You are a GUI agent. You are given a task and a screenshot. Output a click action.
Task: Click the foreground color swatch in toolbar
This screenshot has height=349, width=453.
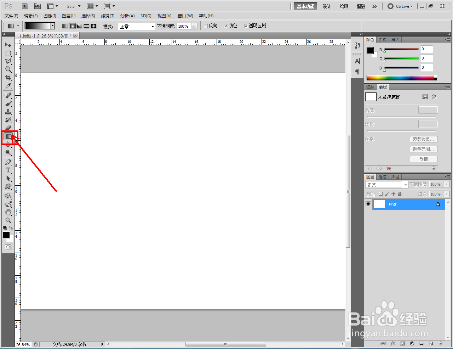click(6, 235)
